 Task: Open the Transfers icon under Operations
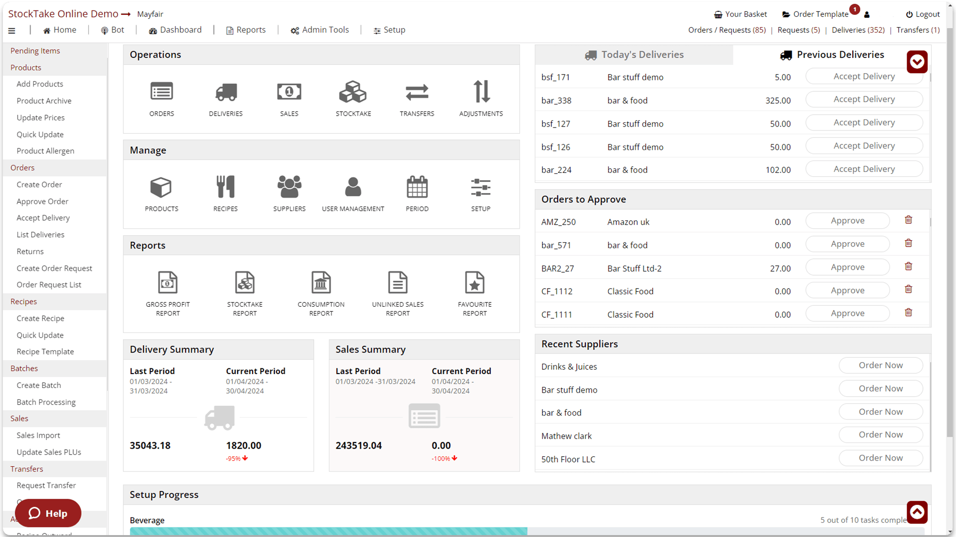tap(417, 98)
